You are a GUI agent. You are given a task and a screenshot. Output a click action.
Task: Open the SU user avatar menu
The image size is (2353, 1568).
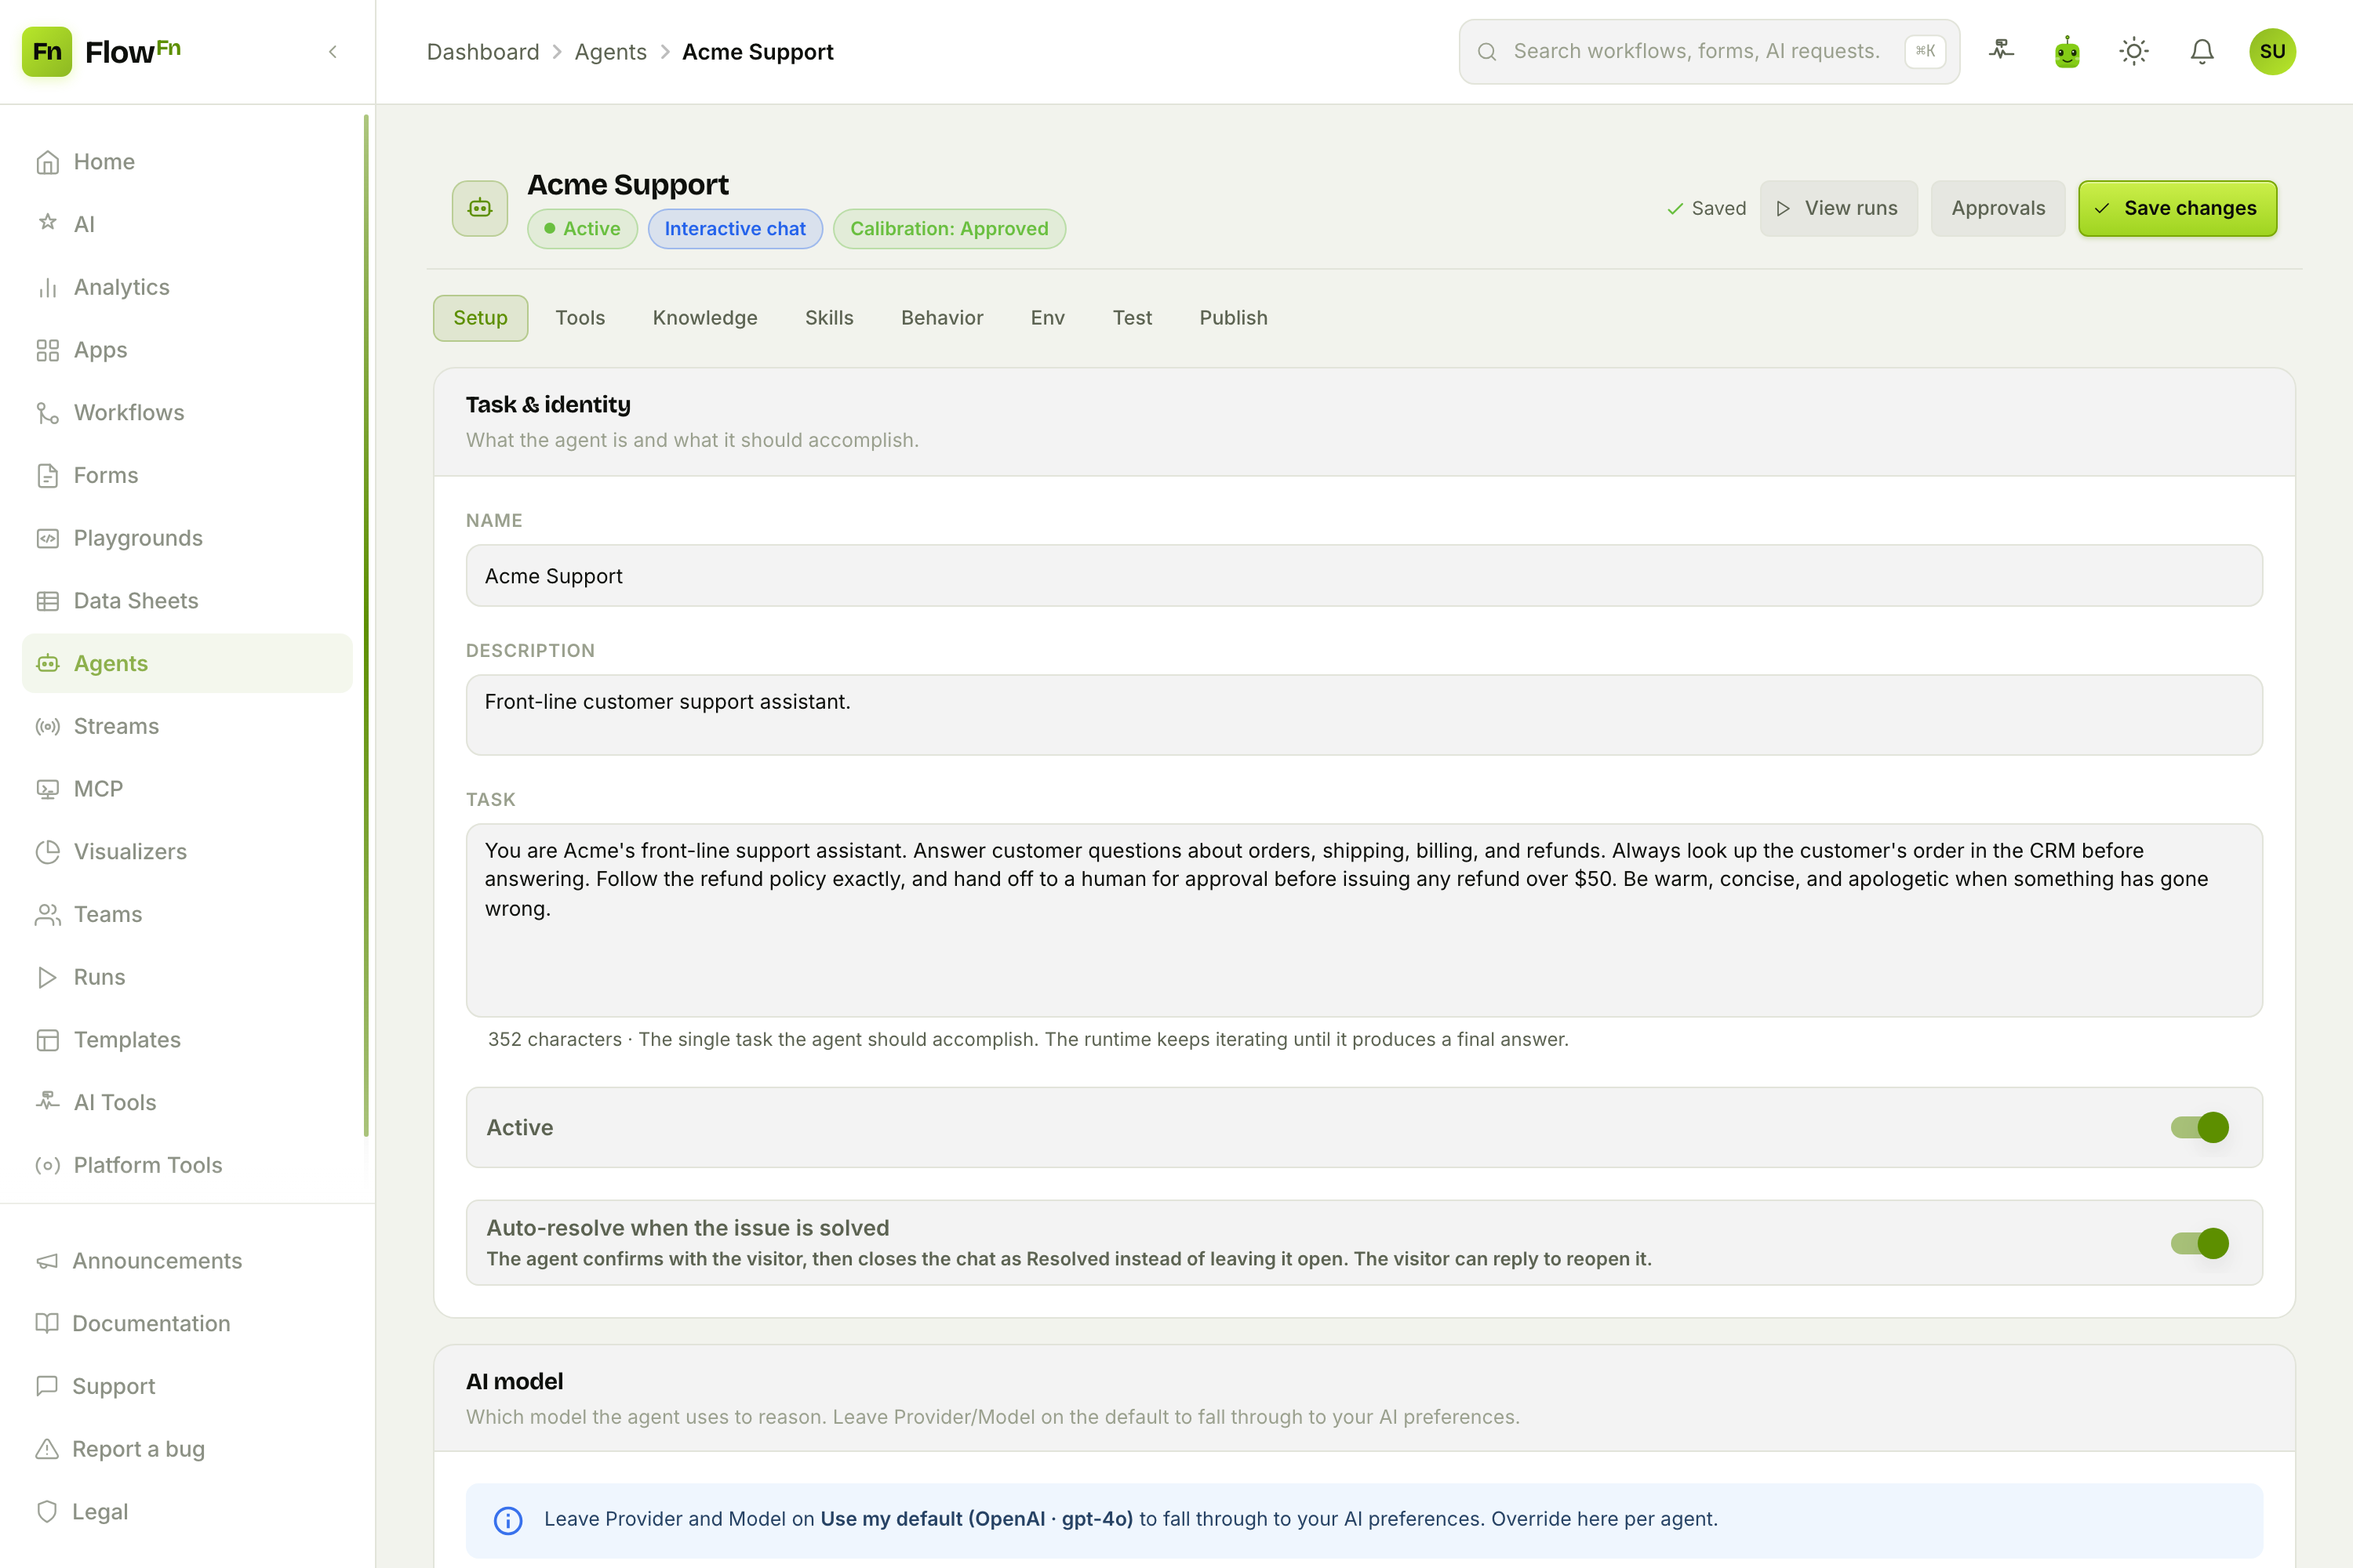click(2272, 51)
